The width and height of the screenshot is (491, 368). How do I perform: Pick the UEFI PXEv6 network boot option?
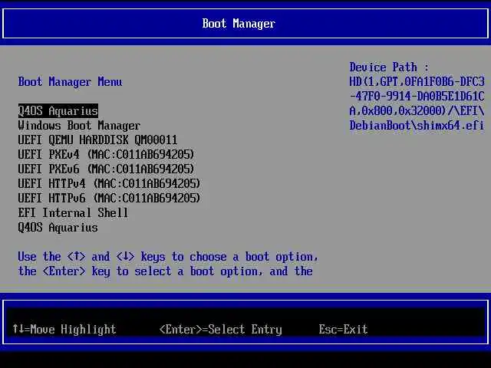(106, 169)
